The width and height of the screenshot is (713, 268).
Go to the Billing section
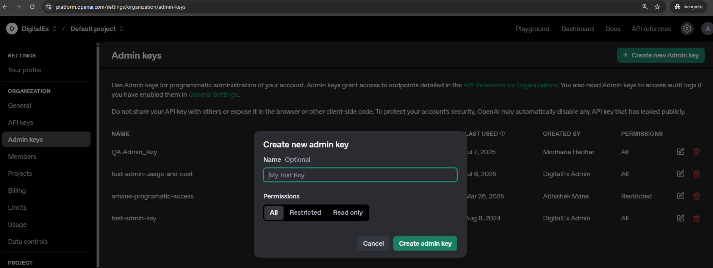pos(17,191)
